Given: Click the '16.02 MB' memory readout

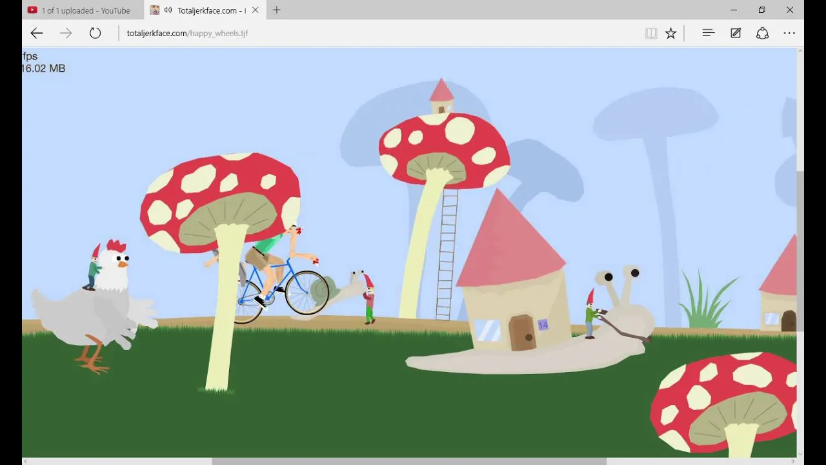Looking at the screenshot, I should tap(44, 68).
